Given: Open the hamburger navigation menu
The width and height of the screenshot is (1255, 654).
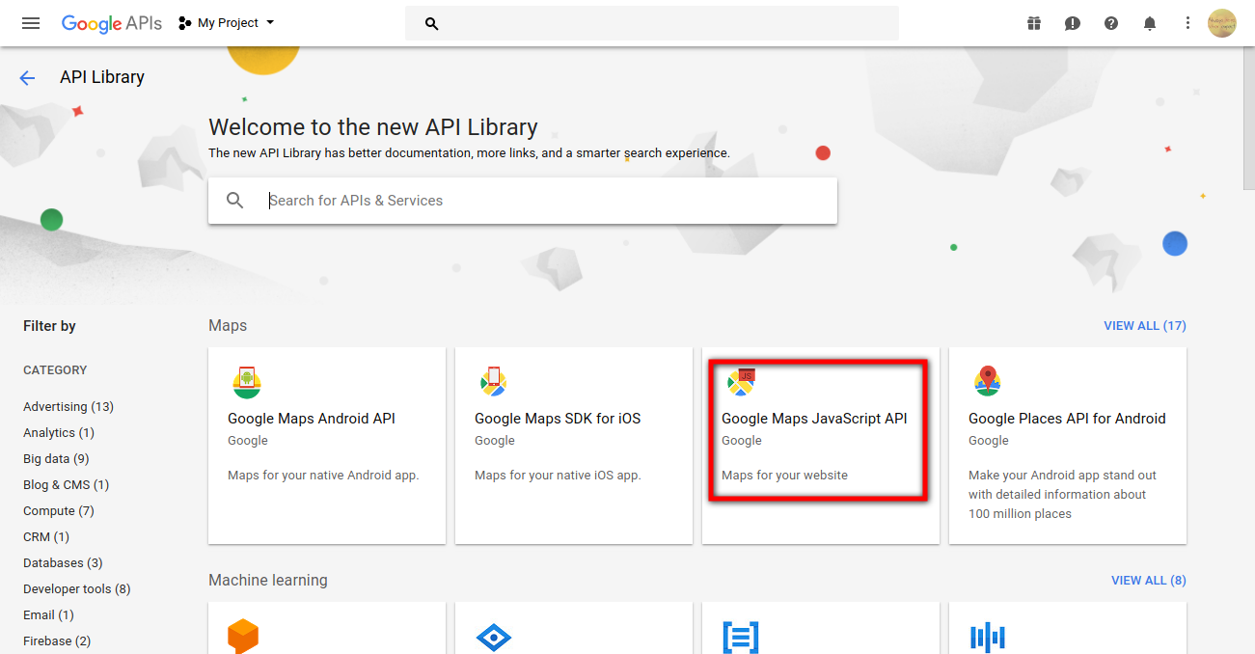Looking at the screenshot, I should coord(31,23).
